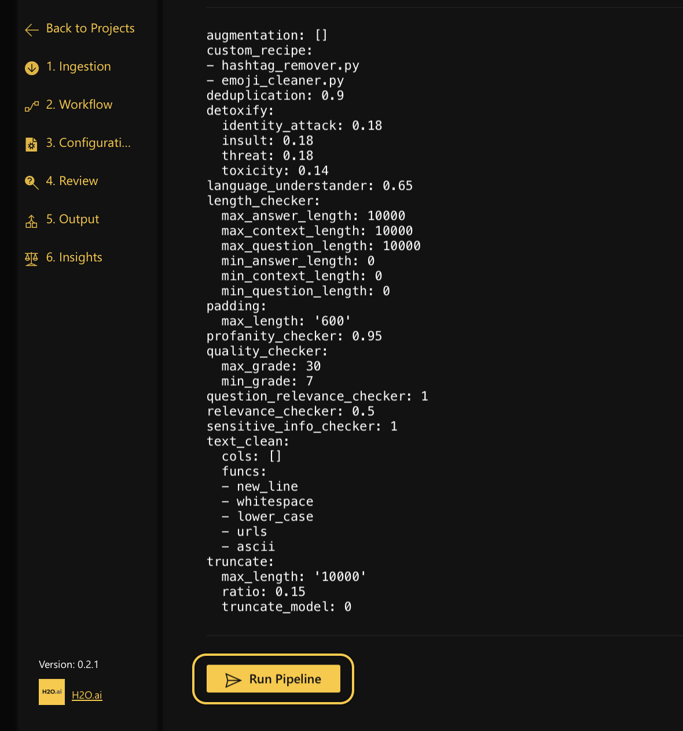Click the Review magnifier icon
Viewport: 683px width, 731px height.
[x=32, y=182]
